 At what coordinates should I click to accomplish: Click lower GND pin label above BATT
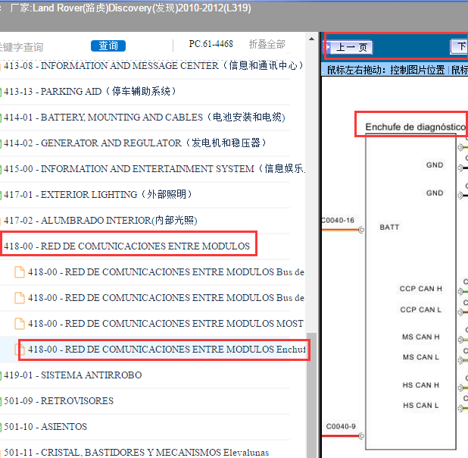coord(435,193)
